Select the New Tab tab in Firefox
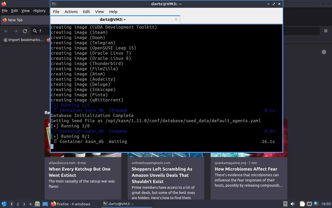The image size is (332, 208). [25, 20]
